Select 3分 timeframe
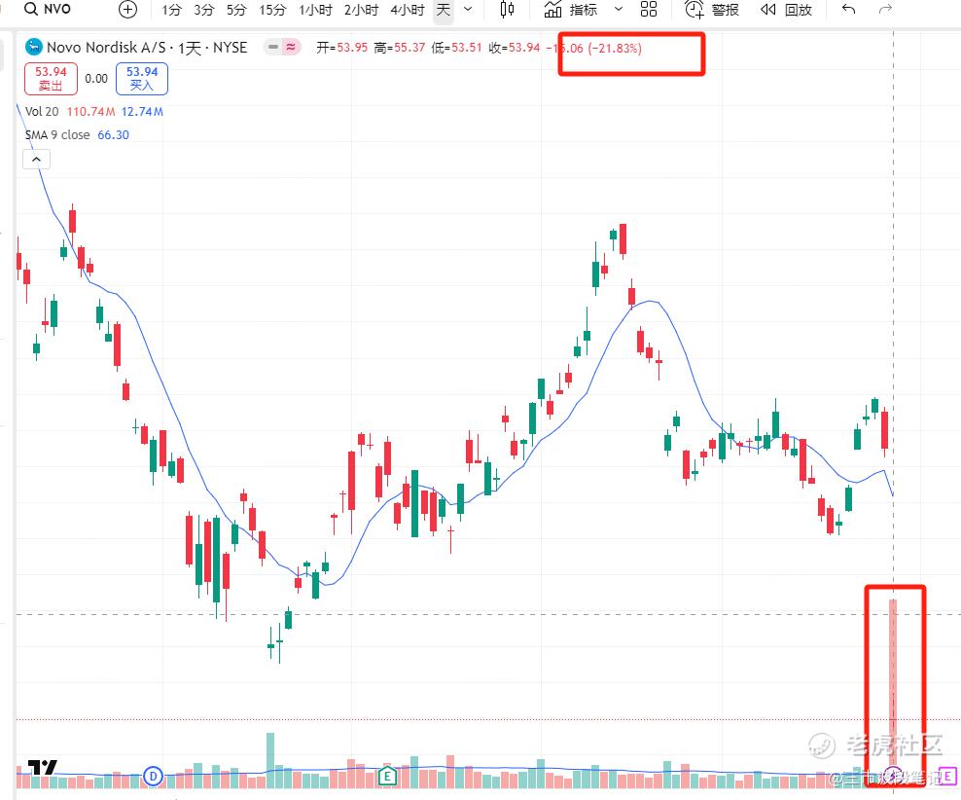The width and height of the screenshot is (961, 800). [204, 10]
